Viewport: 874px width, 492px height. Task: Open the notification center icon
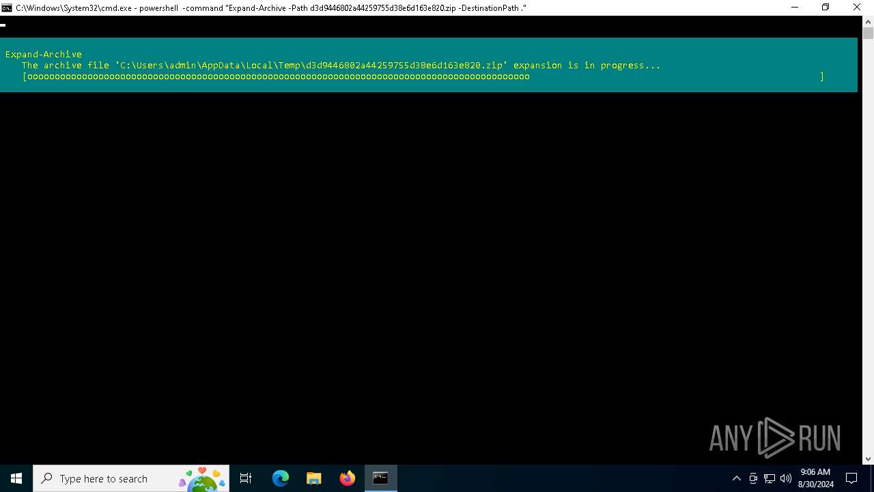coord(851,478)
